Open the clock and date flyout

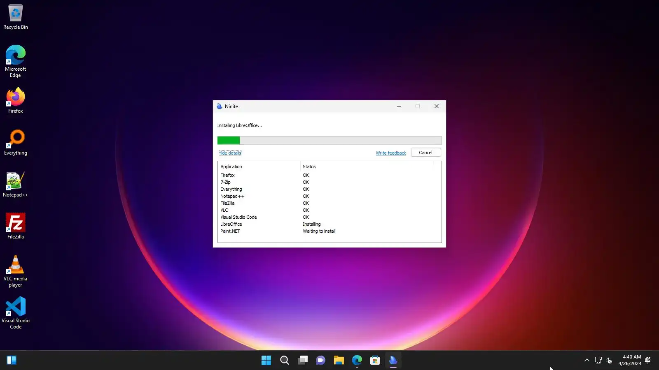coord(629,361)
